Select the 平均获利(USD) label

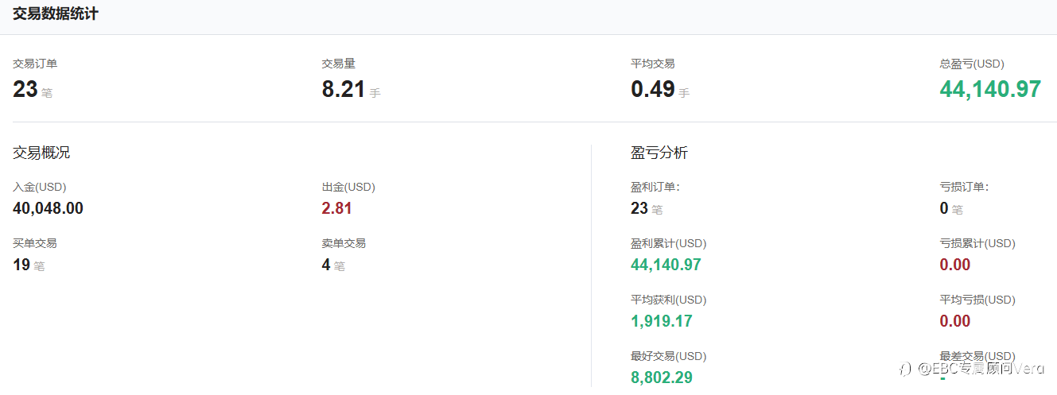[668, 300]
